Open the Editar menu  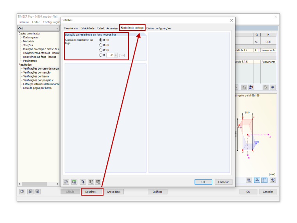point(36,22)
